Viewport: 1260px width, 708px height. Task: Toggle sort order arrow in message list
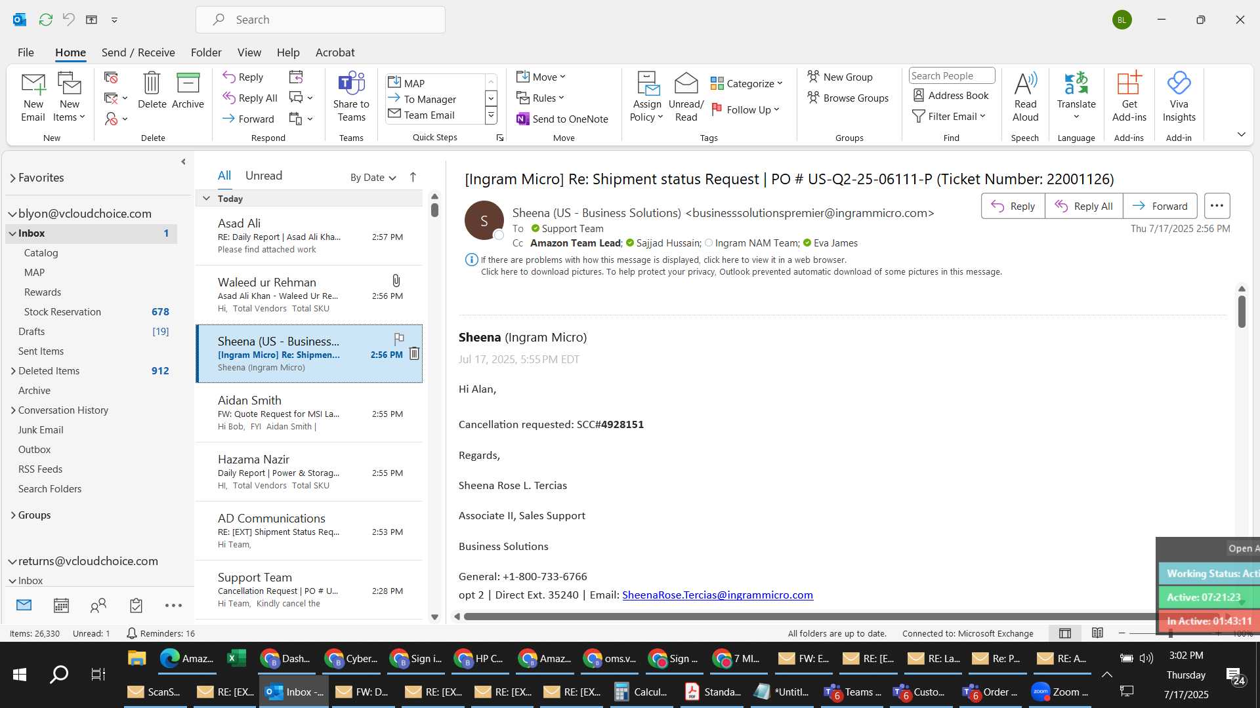[x=413, y=177]
